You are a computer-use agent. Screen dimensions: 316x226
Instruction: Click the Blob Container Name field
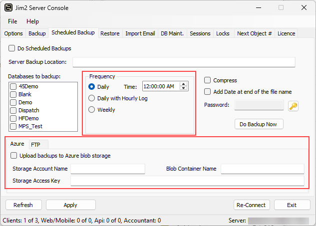pos(263,169)
